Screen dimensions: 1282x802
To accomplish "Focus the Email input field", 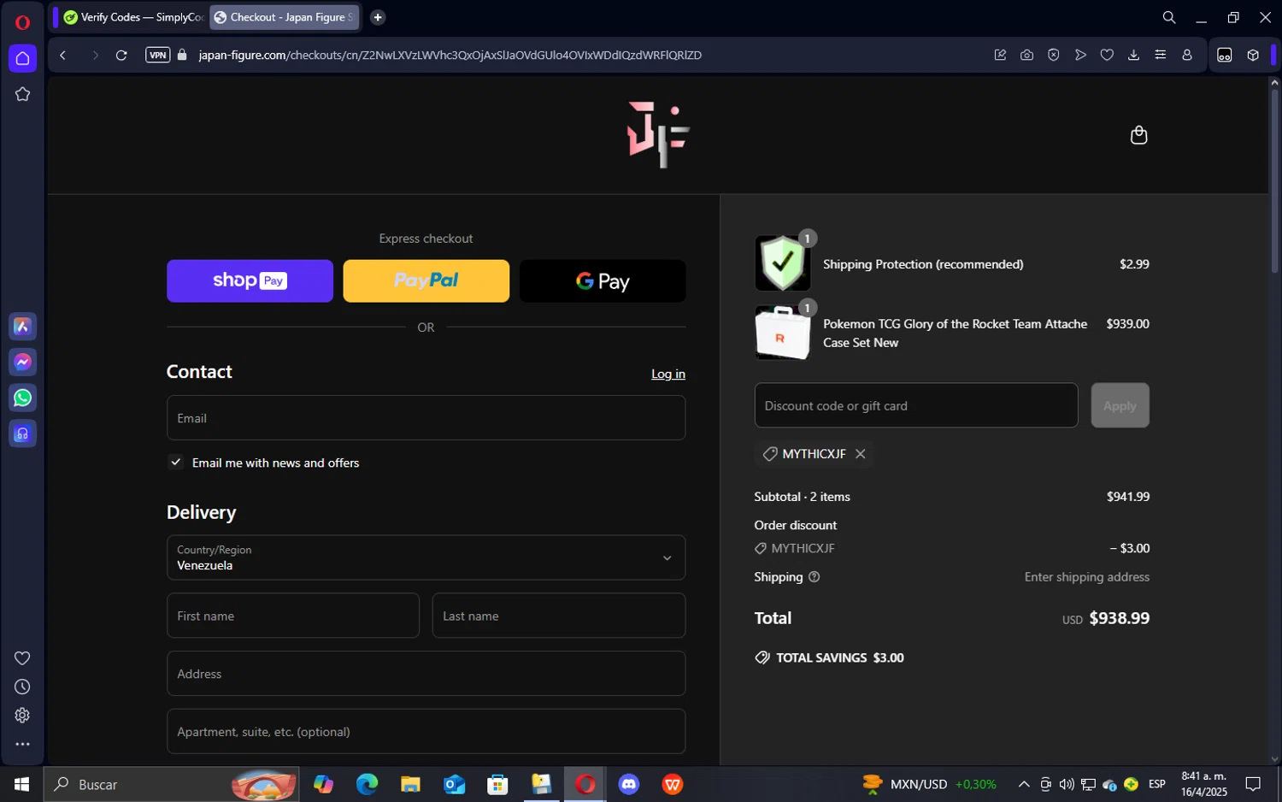I will click(x=426, y=418).
